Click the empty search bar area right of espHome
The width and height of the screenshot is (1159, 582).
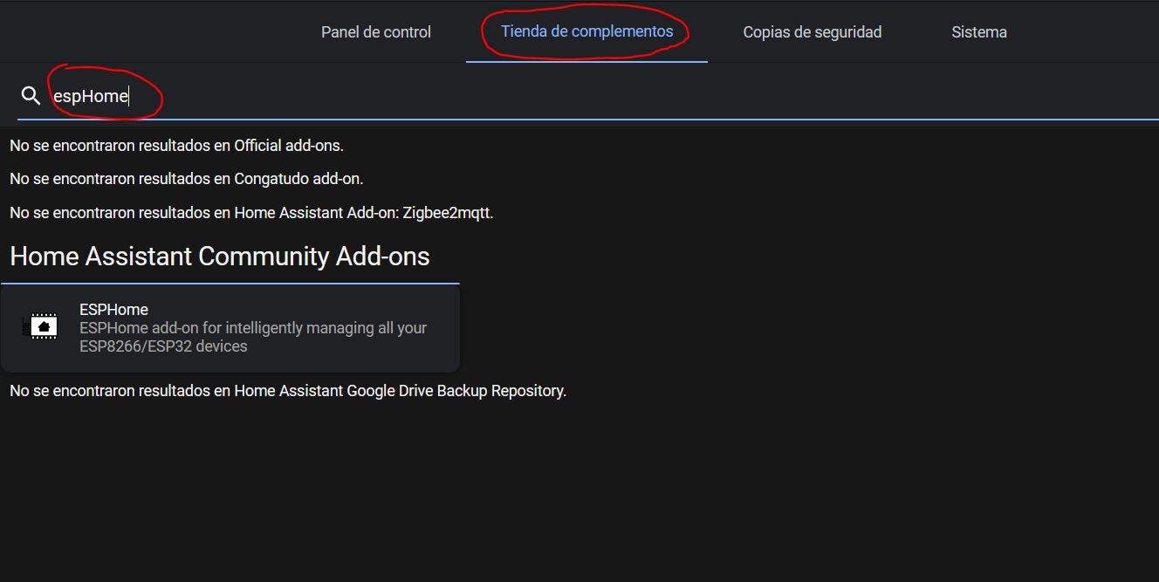(x=611, y=96)
